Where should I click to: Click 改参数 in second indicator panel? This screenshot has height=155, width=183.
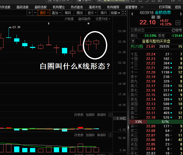point(79,135)
